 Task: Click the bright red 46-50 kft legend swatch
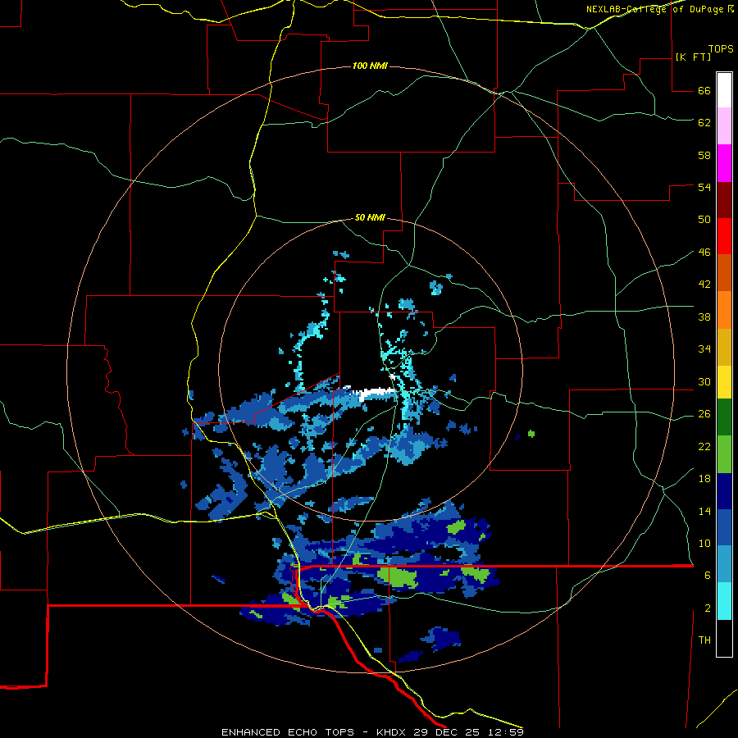click(x=724, y=236)
